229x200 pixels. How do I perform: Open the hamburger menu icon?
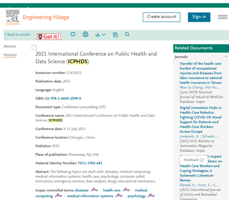222,17
